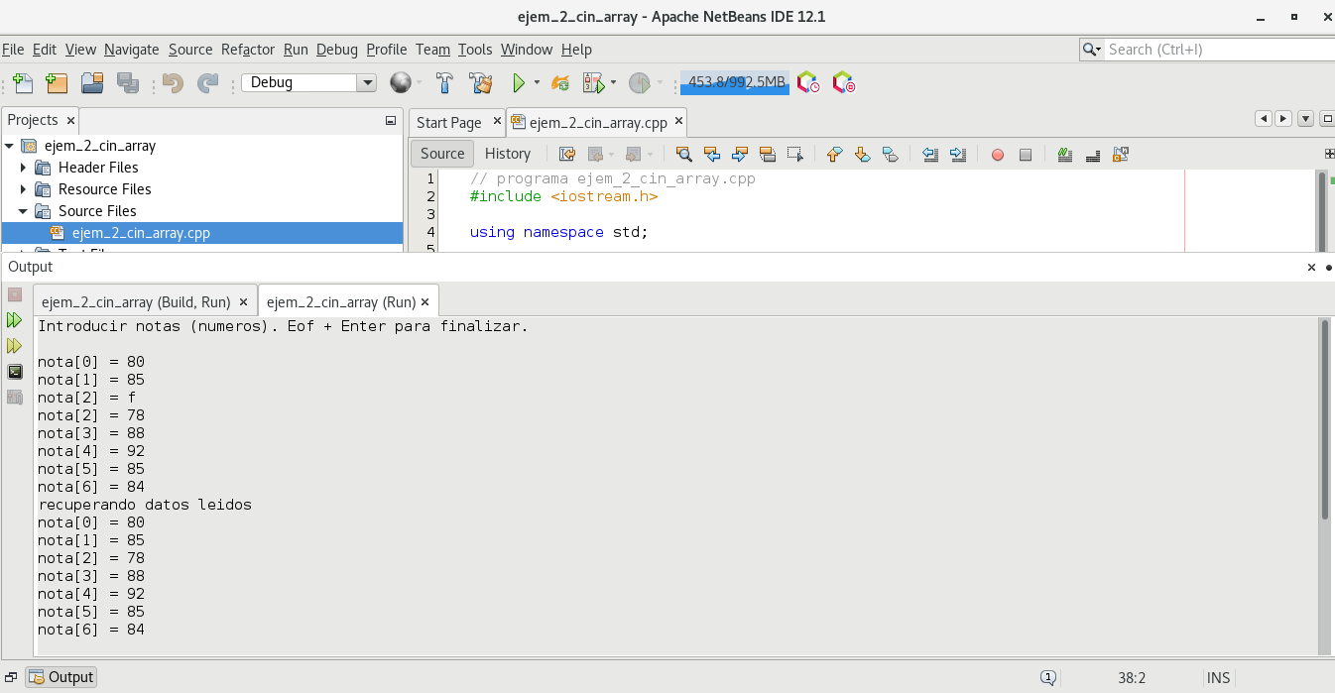The image size is (1335, 693).
Task: Click the Output button in status bar
Action: (61, 677)
